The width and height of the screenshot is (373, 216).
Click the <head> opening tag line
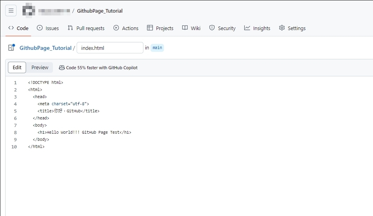(x=40, y=97)
